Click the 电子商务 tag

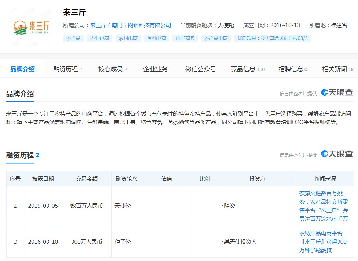(185, 38)
